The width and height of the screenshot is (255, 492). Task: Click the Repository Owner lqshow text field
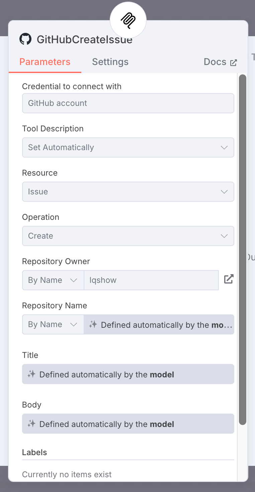point(151,280)
